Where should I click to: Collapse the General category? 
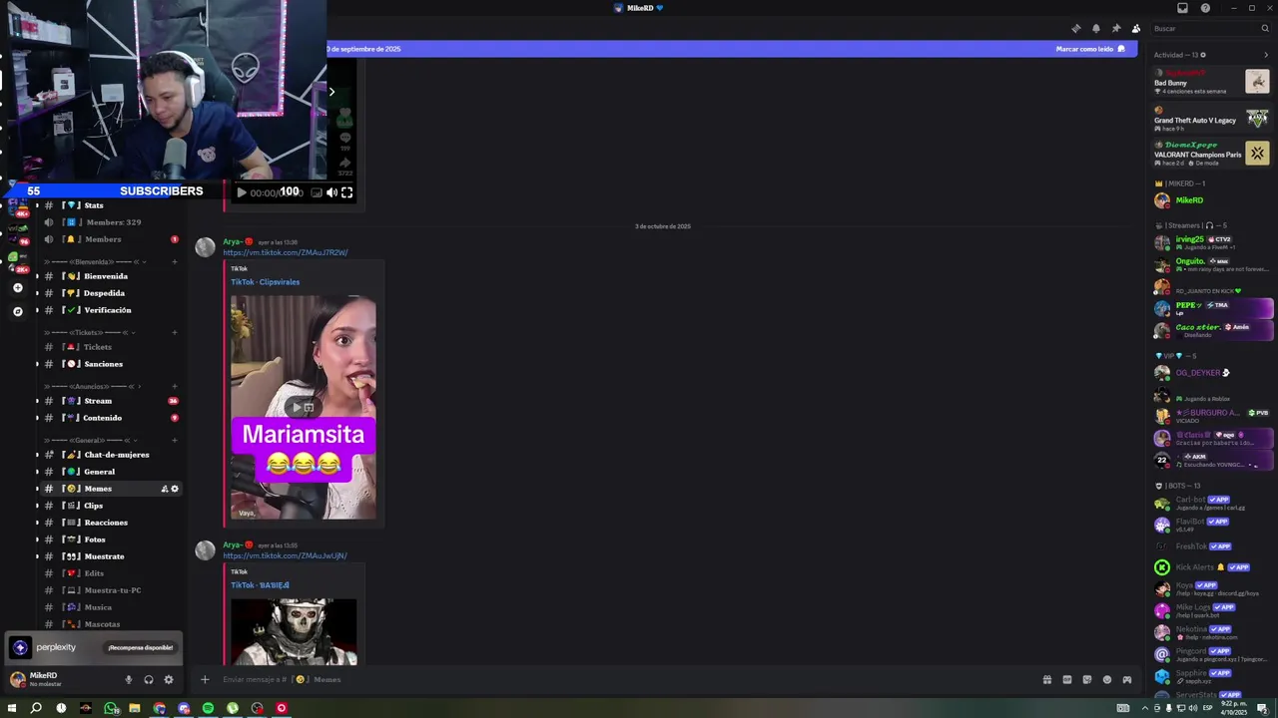click(x=90, y=441)
